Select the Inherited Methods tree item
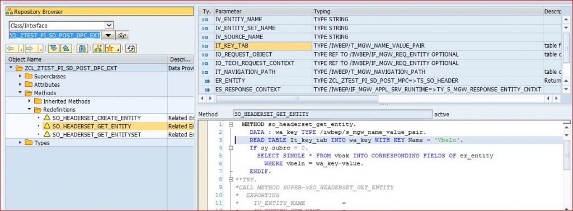This screenshot has height=211, width=573. (67, 101)
